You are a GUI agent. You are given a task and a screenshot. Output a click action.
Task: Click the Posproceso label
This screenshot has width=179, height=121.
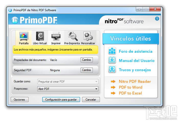coord(21,89)
